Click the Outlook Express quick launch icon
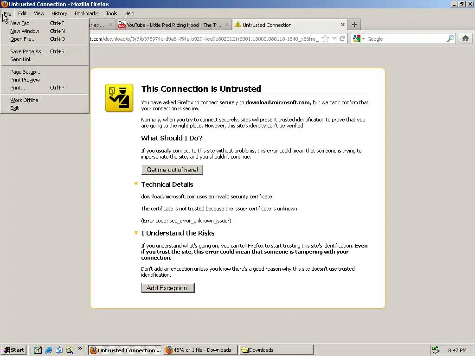475x356 pixels. (x=59, y=350)
